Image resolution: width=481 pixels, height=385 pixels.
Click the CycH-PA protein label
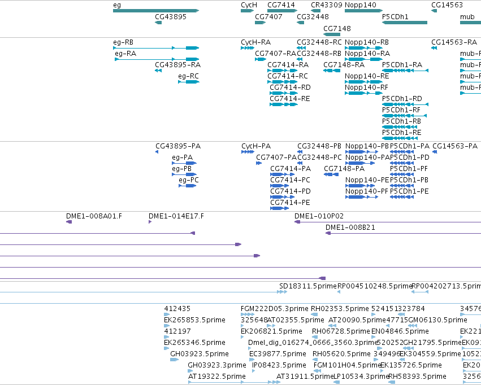(256, 146)
